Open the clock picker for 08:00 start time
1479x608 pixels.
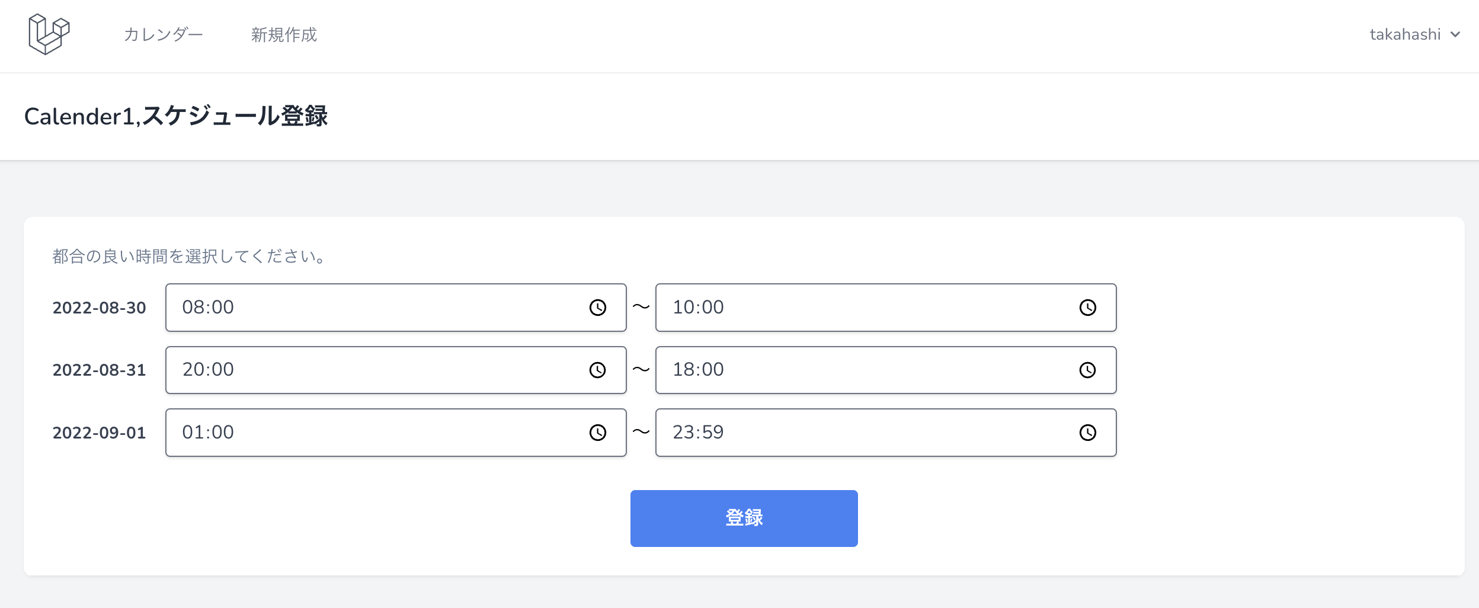click(598, 307)
